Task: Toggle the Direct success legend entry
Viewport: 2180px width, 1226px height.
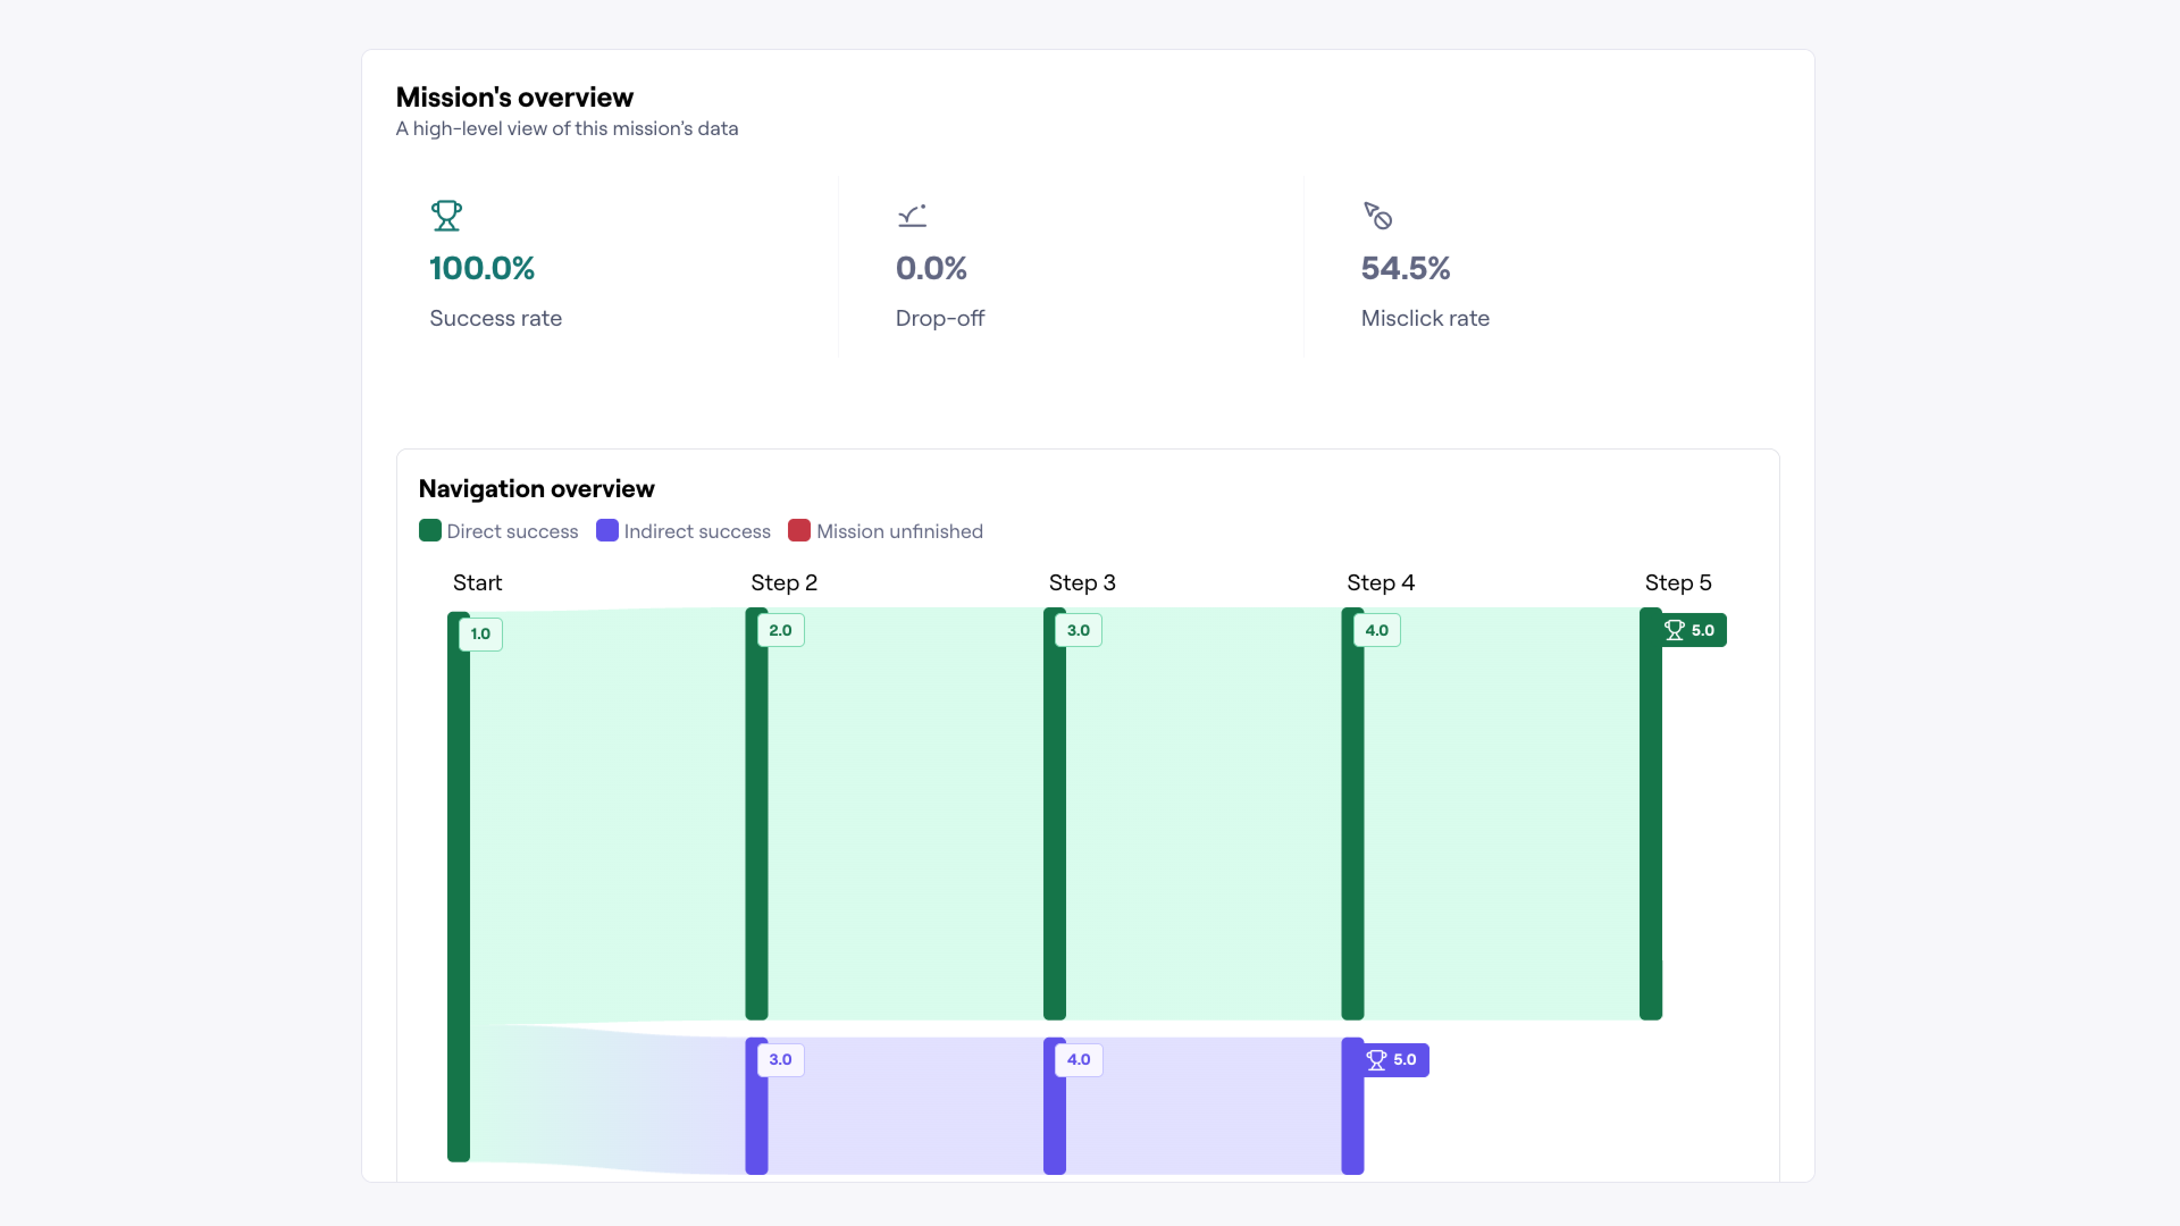Action: point(498,531)
